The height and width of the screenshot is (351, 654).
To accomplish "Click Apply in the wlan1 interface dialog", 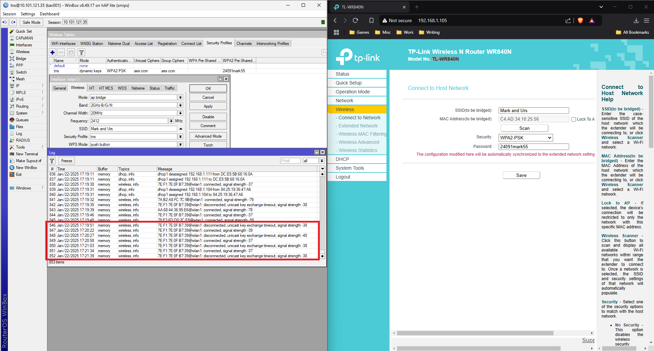I will point(208,106).
